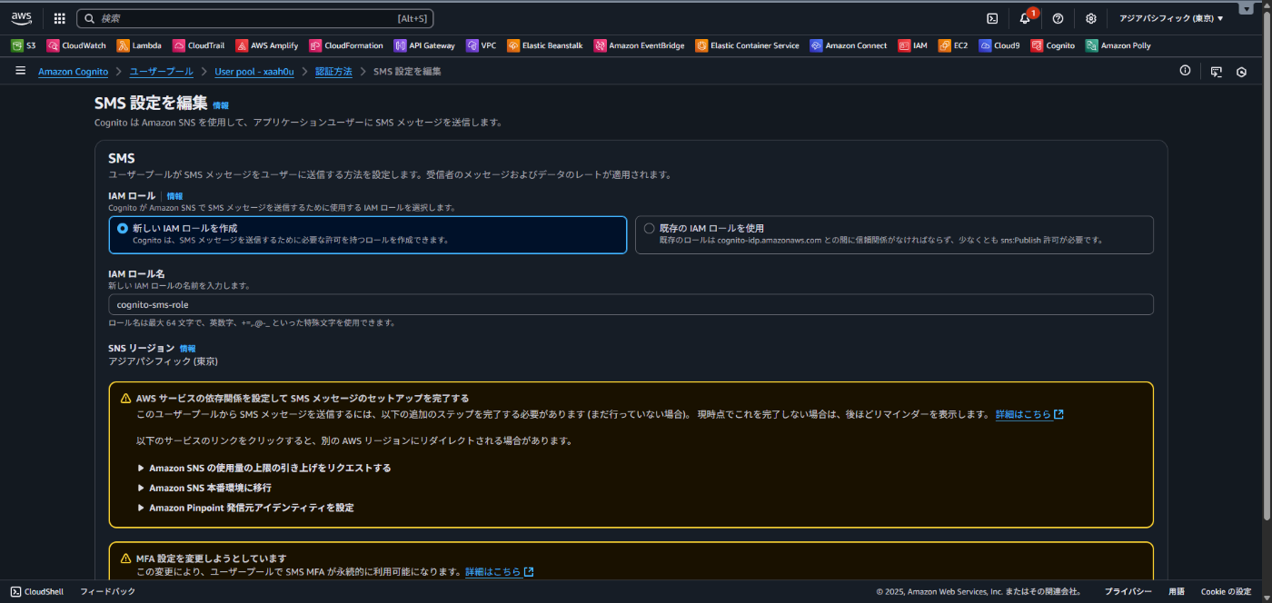Go to Amazon Cognito breadcrumb

click(73, 71)
